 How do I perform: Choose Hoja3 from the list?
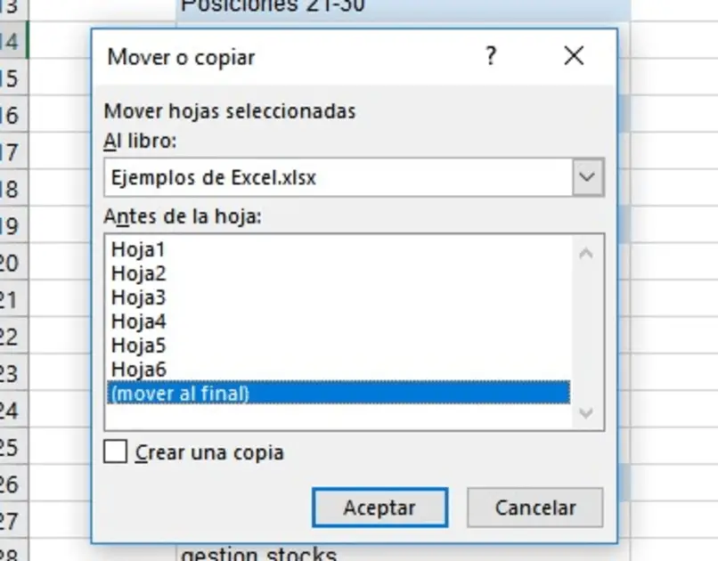[138, 297]
